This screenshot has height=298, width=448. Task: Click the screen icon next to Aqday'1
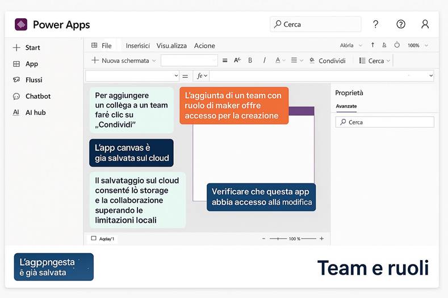[94, 238]
